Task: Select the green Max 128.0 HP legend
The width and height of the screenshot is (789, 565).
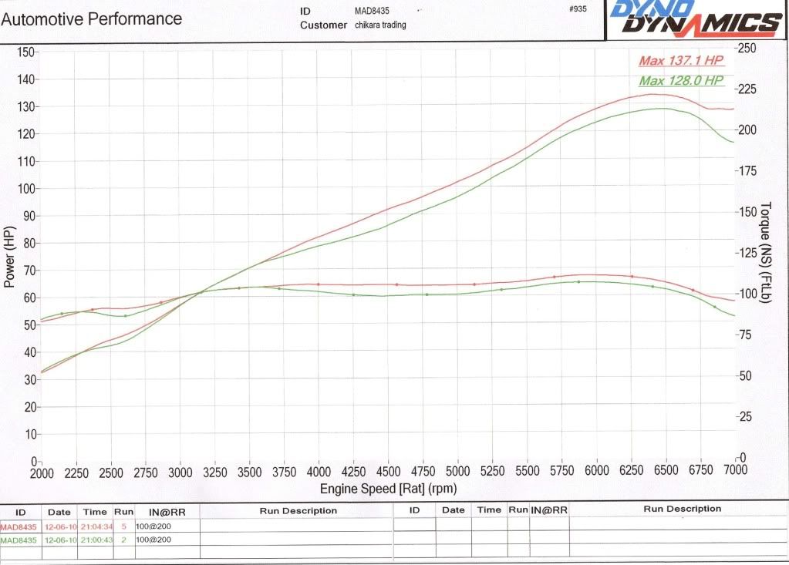Action: 681,80
